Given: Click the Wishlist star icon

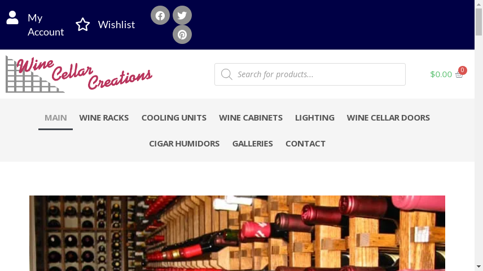Looking at the screenshot, I should (x=83, y=25).
